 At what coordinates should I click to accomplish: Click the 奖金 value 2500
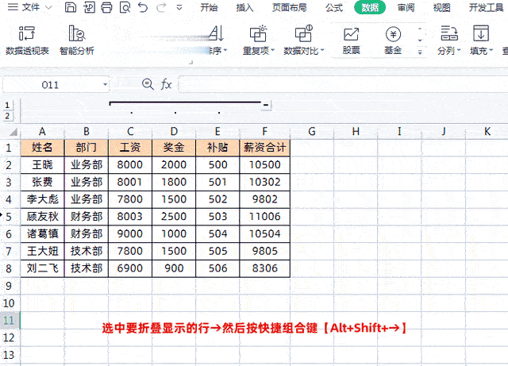174,216
